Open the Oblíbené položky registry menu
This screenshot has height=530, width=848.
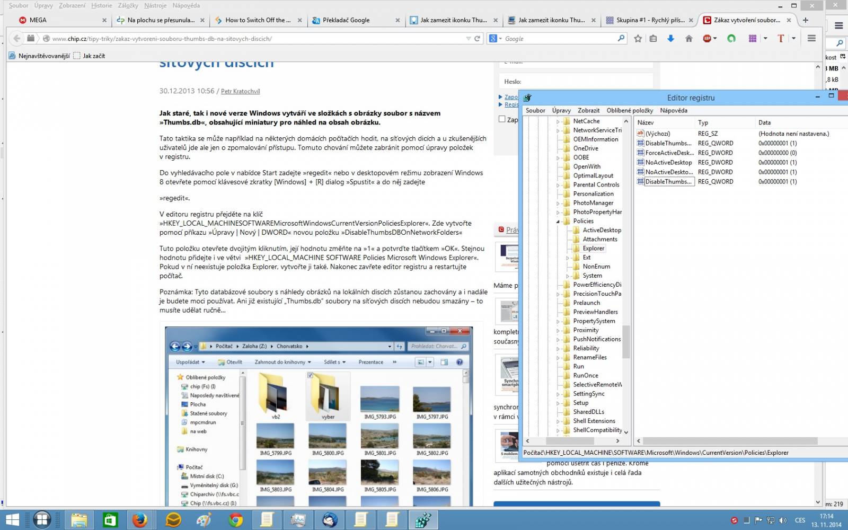630,110
